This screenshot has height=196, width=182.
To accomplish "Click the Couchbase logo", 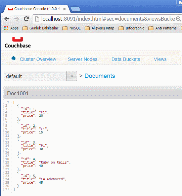I will pos(17,42).
